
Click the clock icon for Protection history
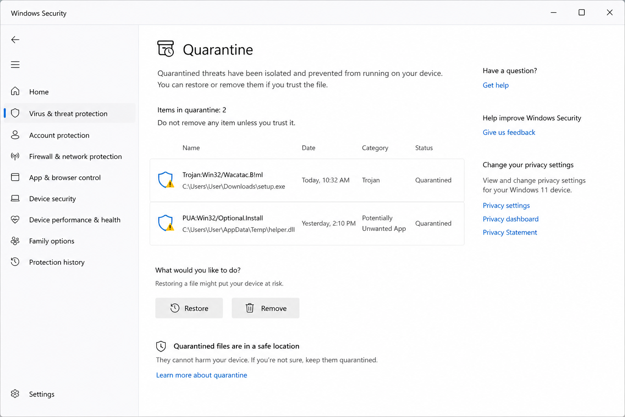coord(15,262)
